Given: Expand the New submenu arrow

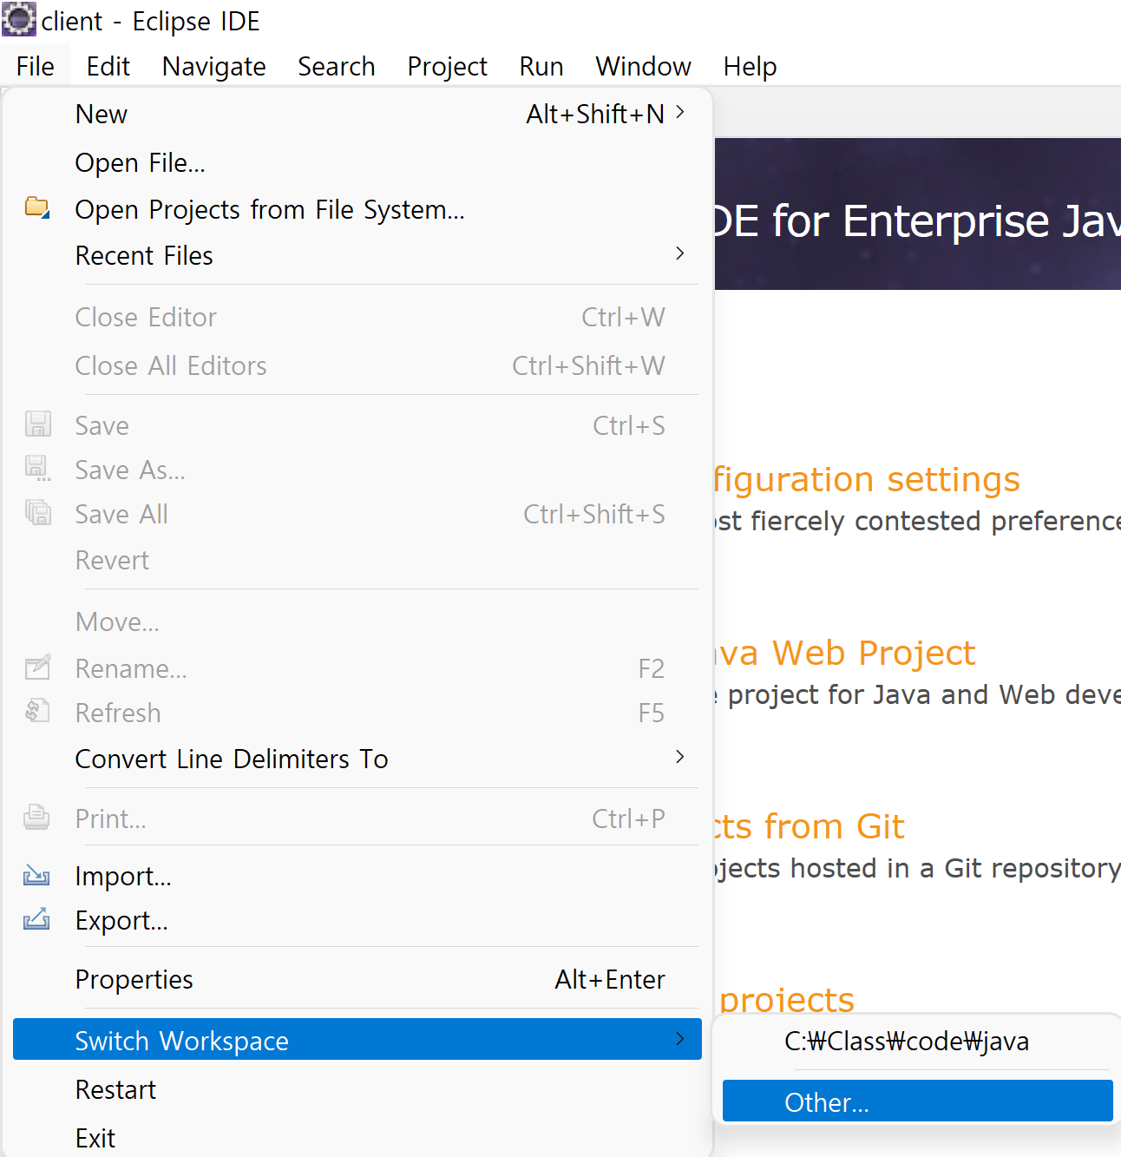Looking at the screenshot, I should (x=679, y=112).
